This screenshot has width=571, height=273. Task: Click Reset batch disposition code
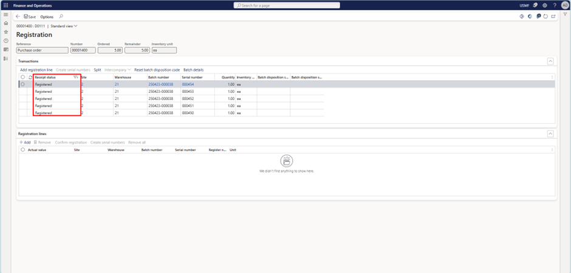(157, 70)
